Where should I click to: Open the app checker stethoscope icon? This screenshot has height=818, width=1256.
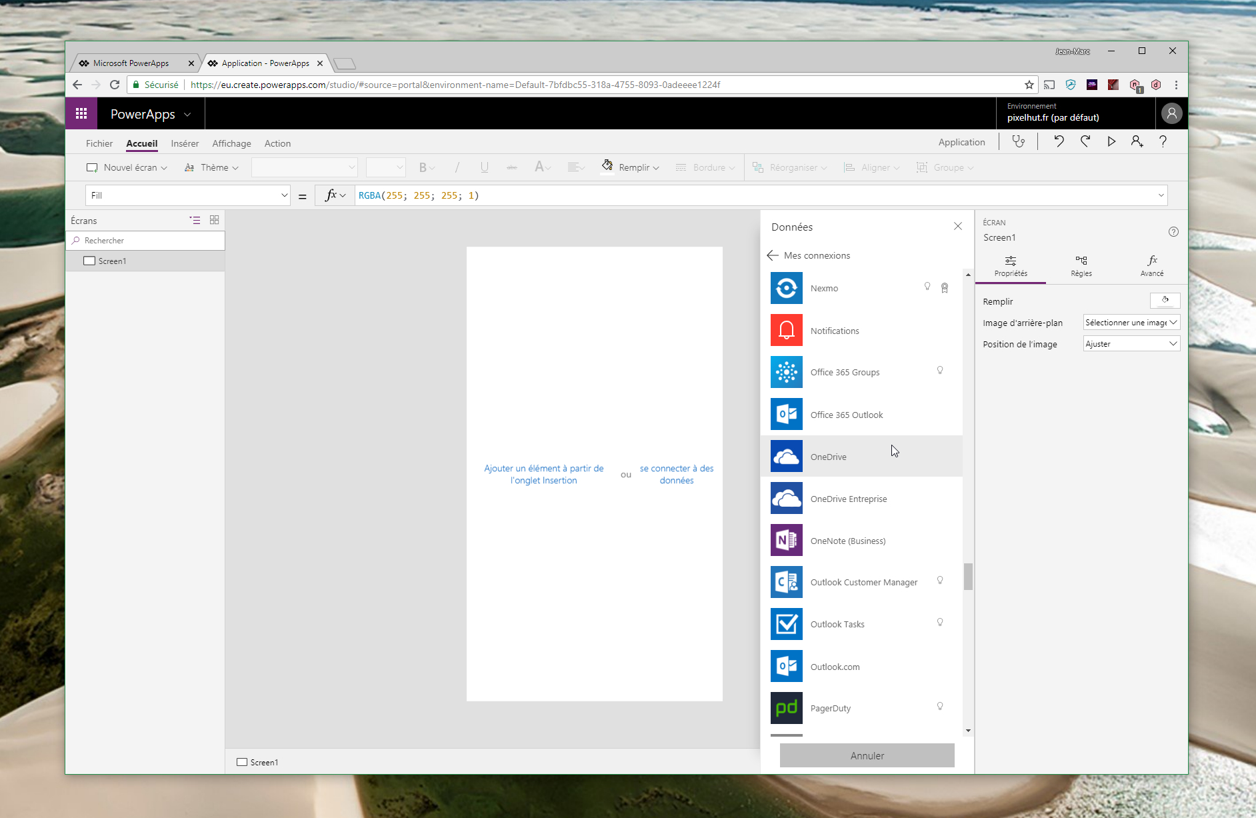tap(1018, 141)
